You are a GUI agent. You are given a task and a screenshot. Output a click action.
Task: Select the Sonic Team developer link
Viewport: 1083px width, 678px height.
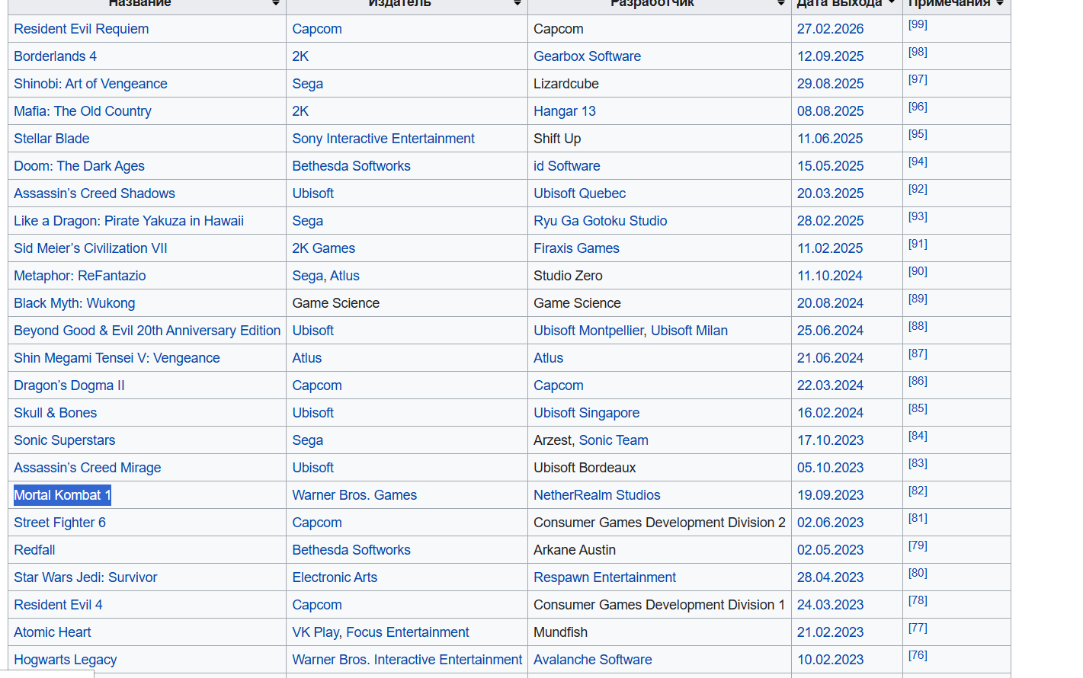click(x=614, y=440)
